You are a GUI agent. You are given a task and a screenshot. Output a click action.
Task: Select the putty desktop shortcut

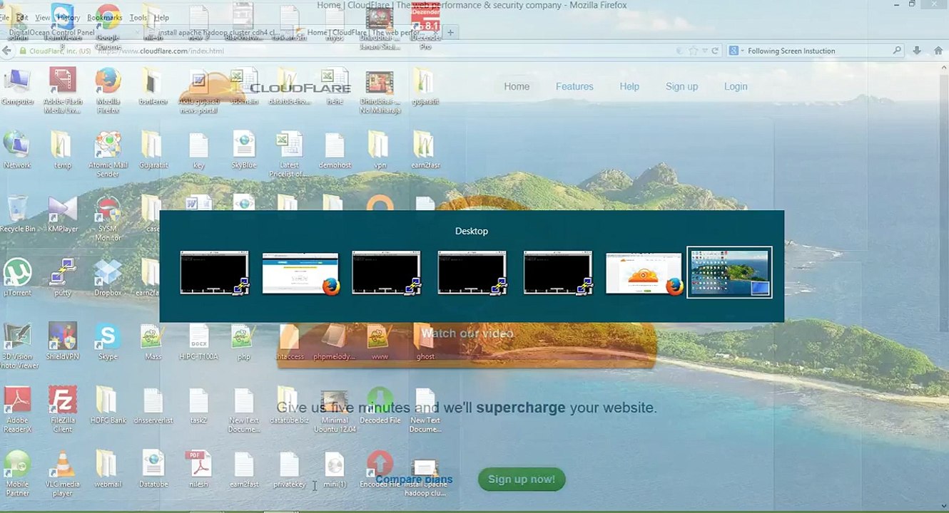click(x=63, y=278)
